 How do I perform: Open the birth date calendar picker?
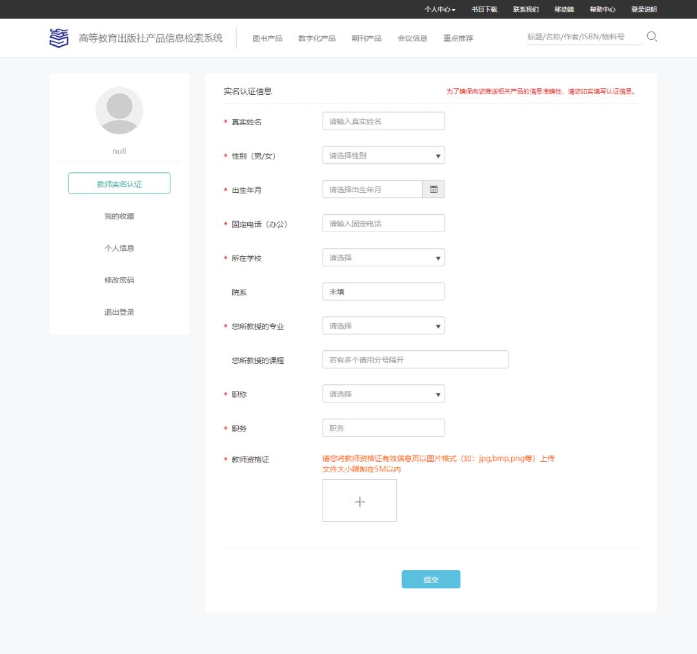434,189
